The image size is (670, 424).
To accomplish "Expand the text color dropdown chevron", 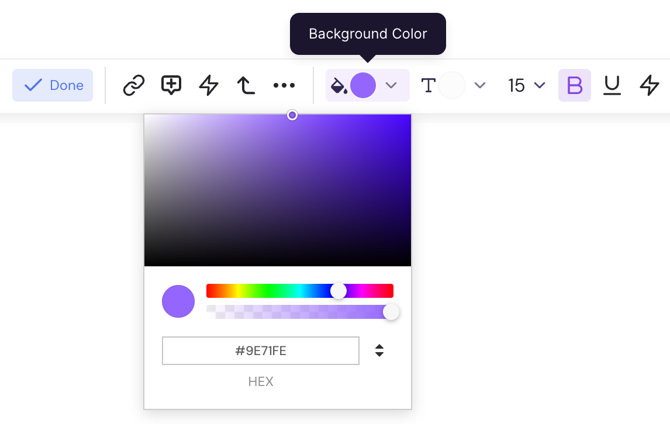I will point(480,85).
